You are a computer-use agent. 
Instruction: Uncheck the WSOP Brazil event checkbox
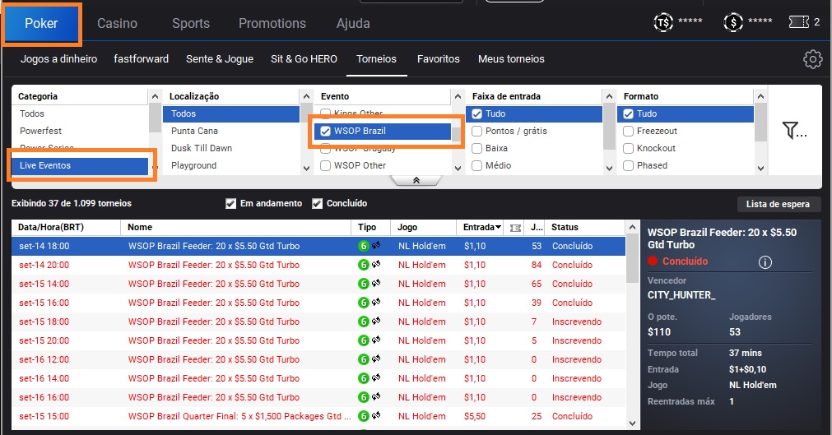[325, 131]
